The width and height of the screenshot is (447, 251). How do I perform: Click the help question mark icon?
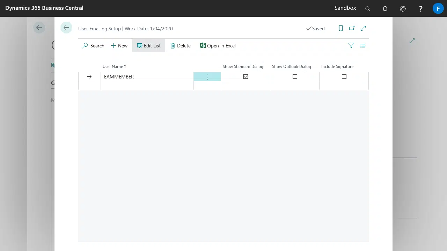point(421,9)
